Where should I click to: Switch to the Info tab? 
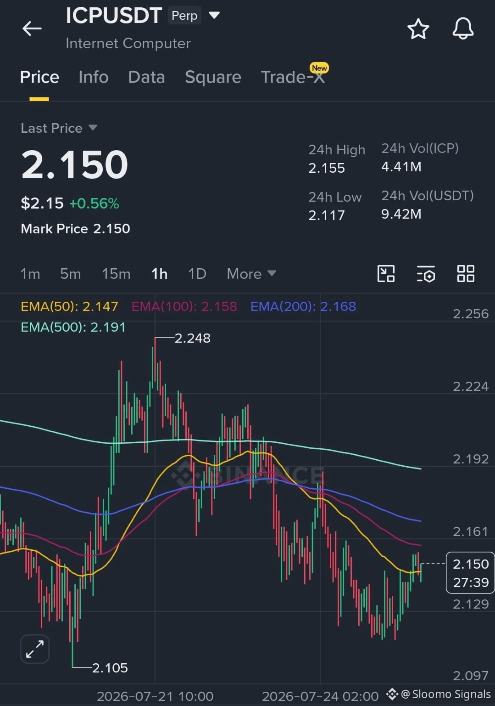pyautogui.click(x=94, y=77)
